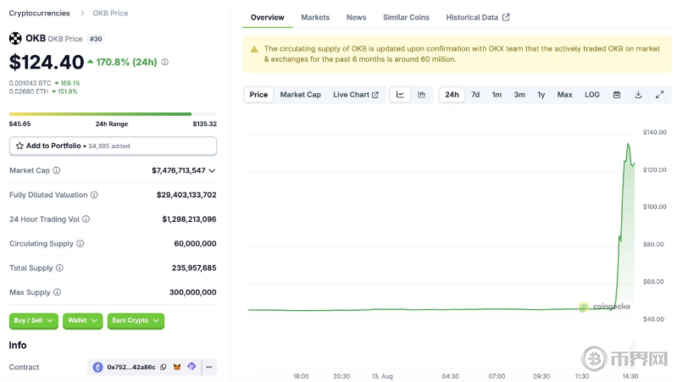Open the Earn Crypto dropdown
This screenshot has width=677, height=382.
136,321
